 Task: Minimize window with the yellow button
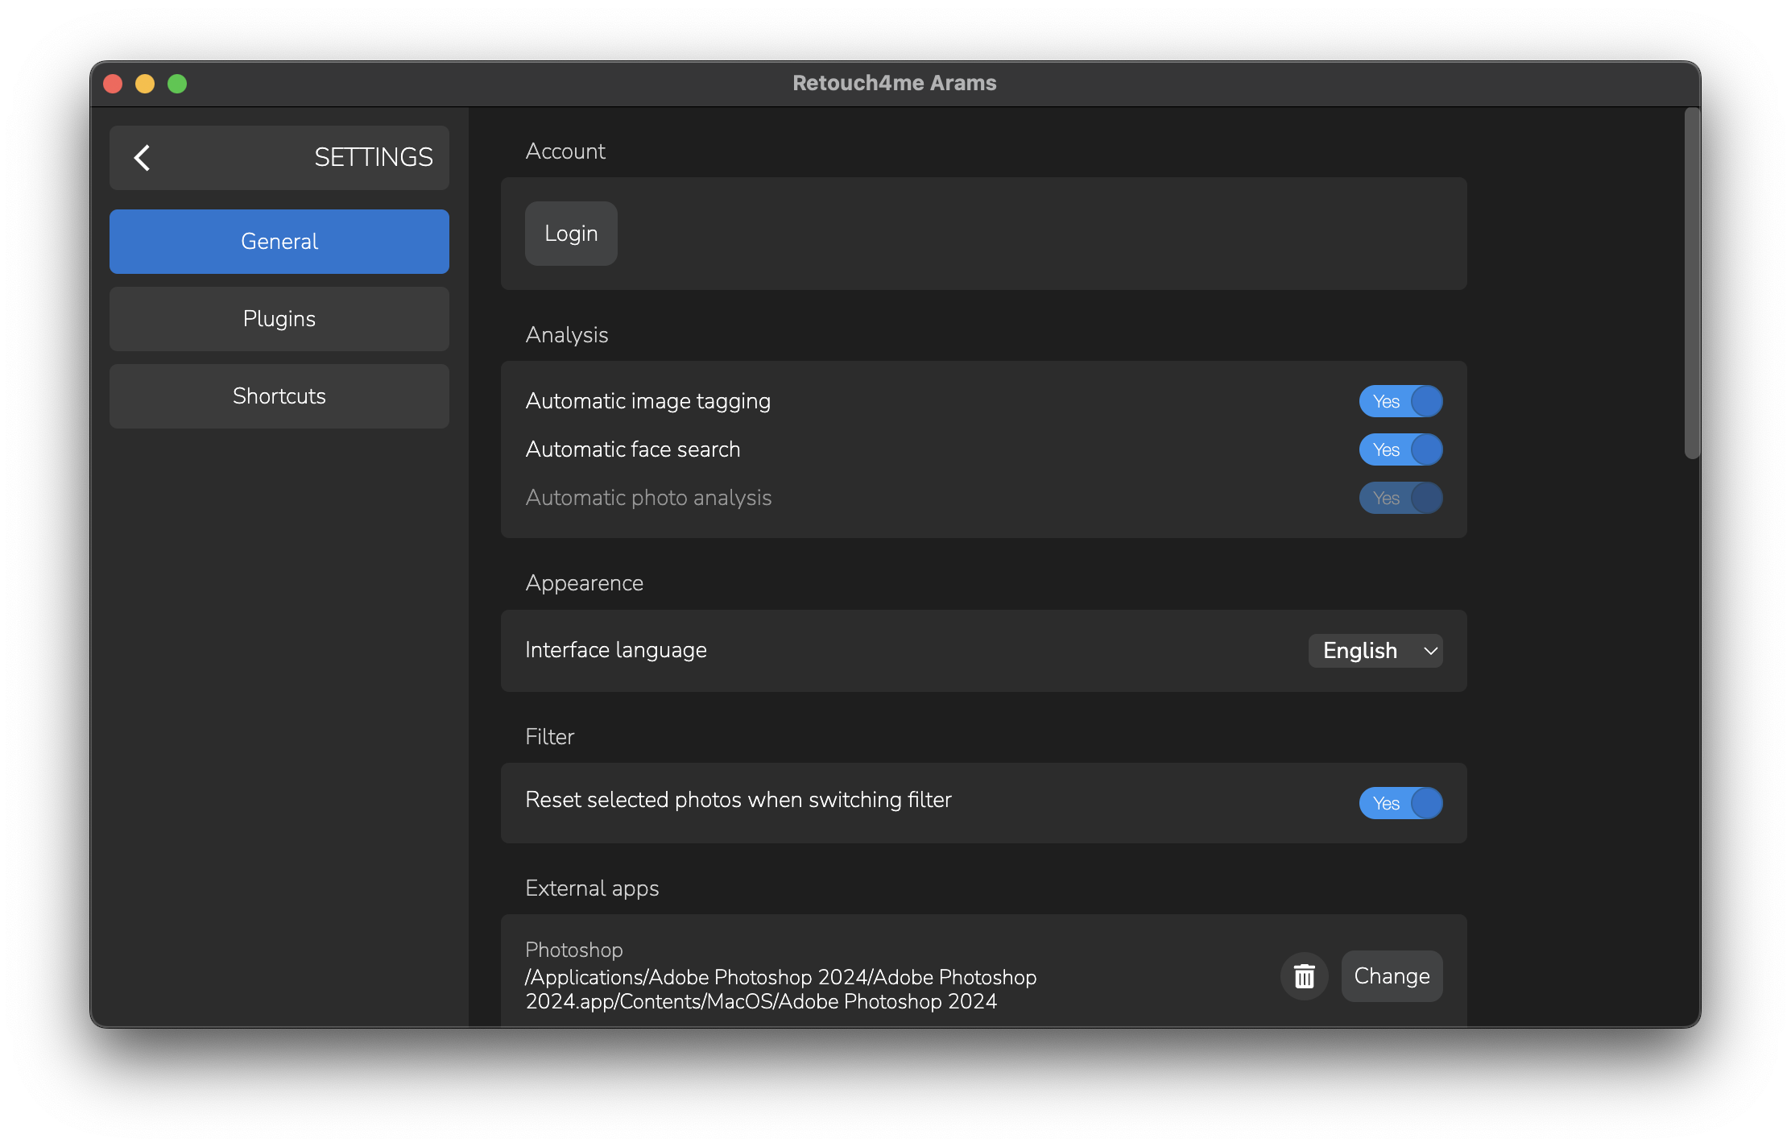click(145, 84)
